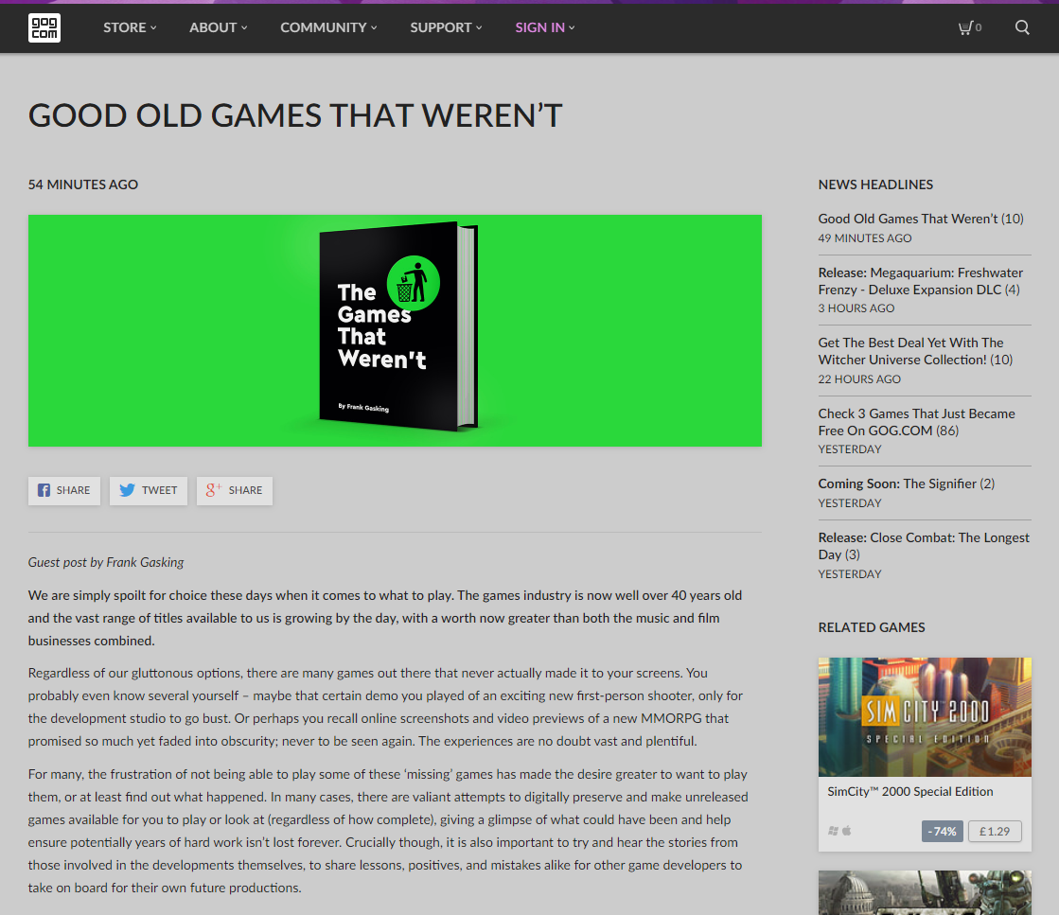1059x915 pixels.
Task: Click the search magnifier icon
Action: click(x=1022, y=27)
